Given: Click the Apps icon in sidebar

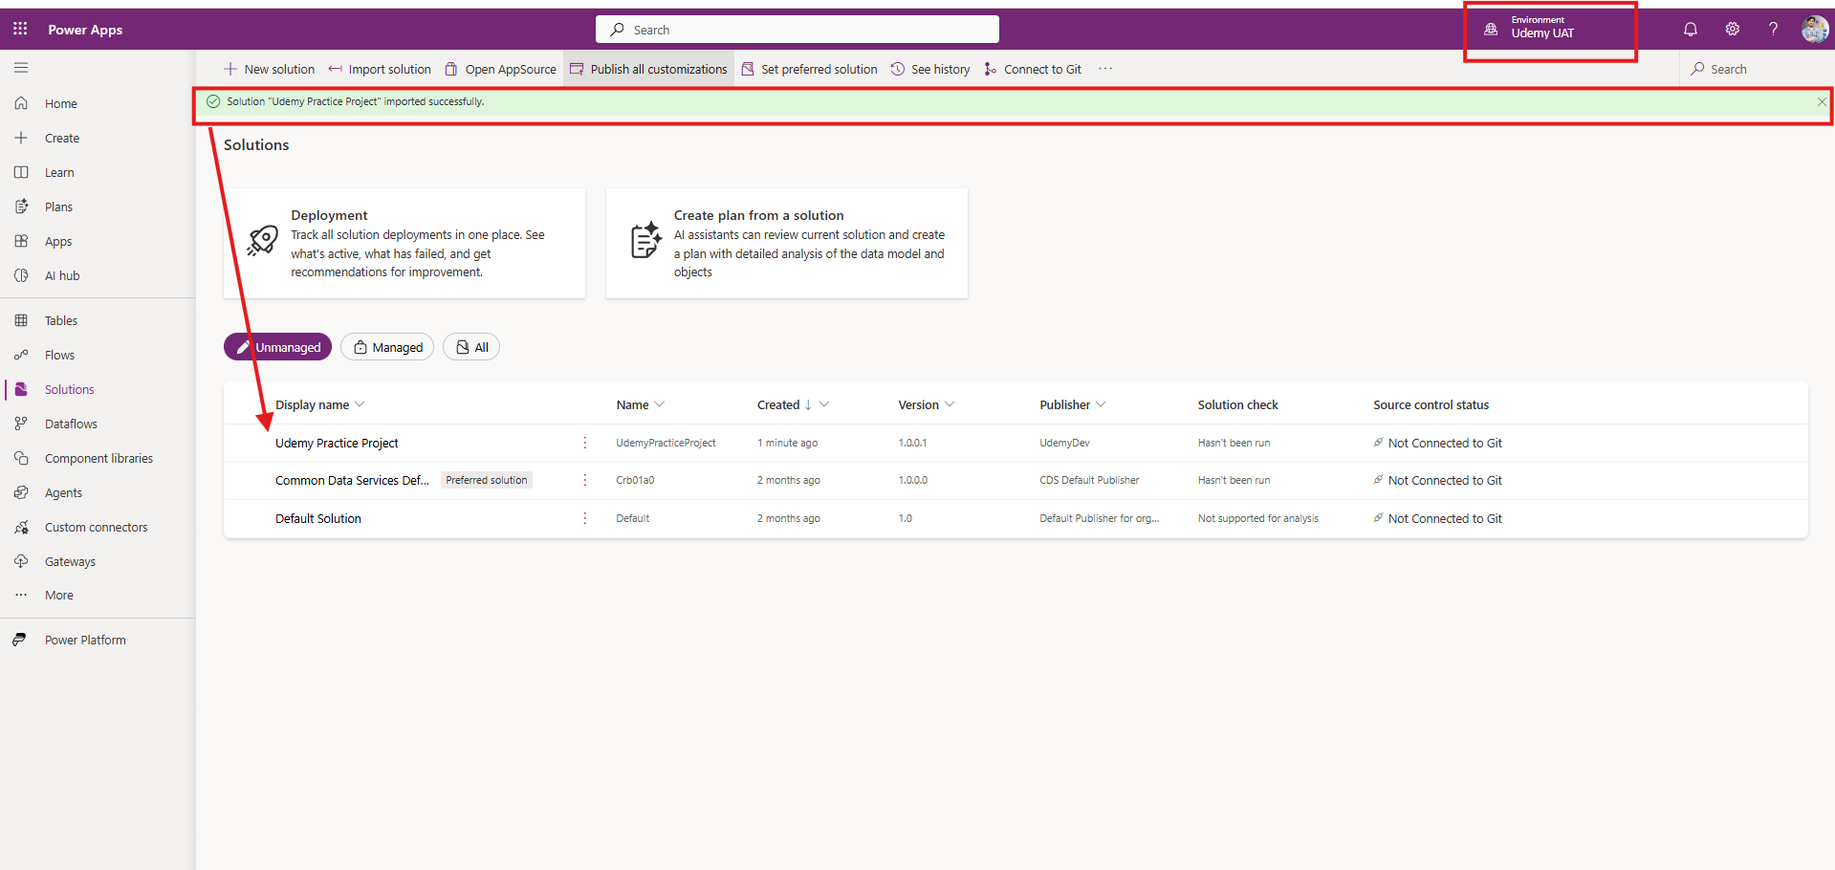Looking at the screenshot, I should tap(21, 241).
